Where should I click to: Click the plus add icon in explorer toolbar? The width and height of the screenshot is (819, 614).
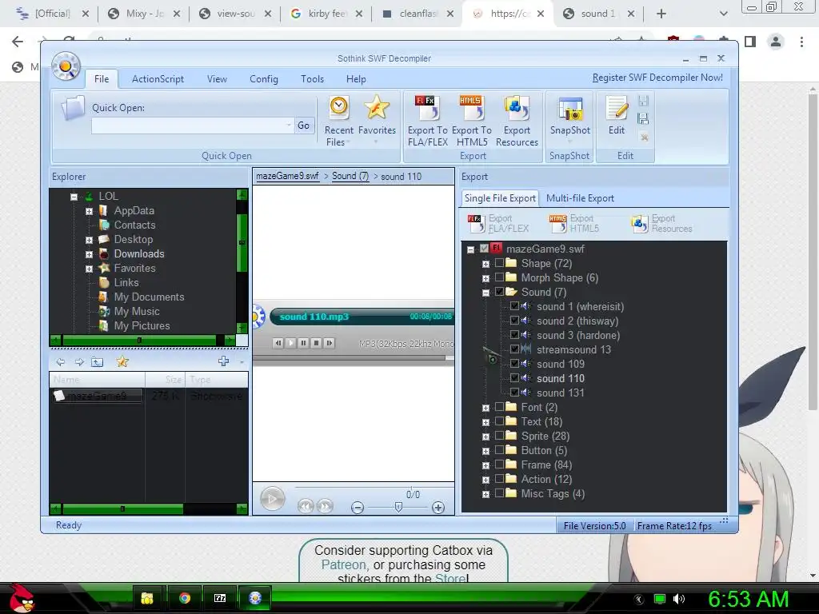(x=224, y=361)
